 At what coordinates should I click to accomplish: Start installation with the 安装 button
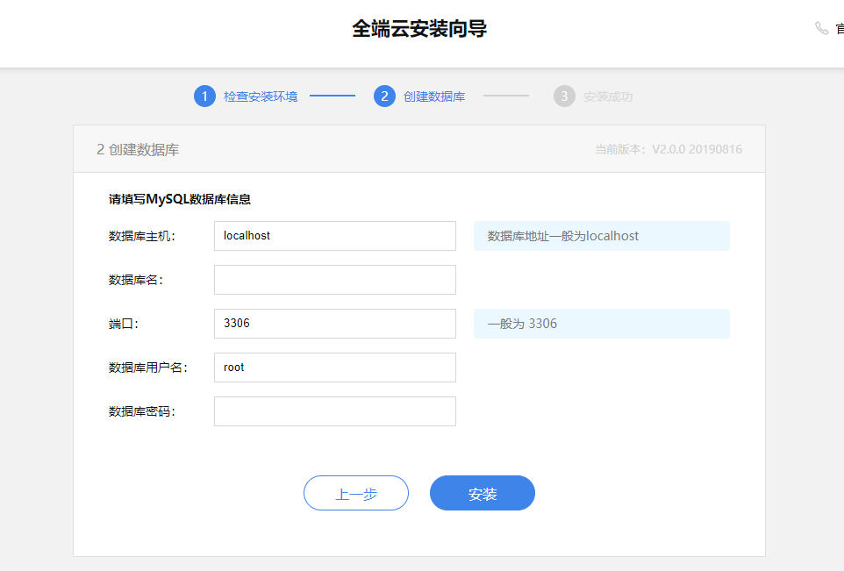click(x=483, y=493)
